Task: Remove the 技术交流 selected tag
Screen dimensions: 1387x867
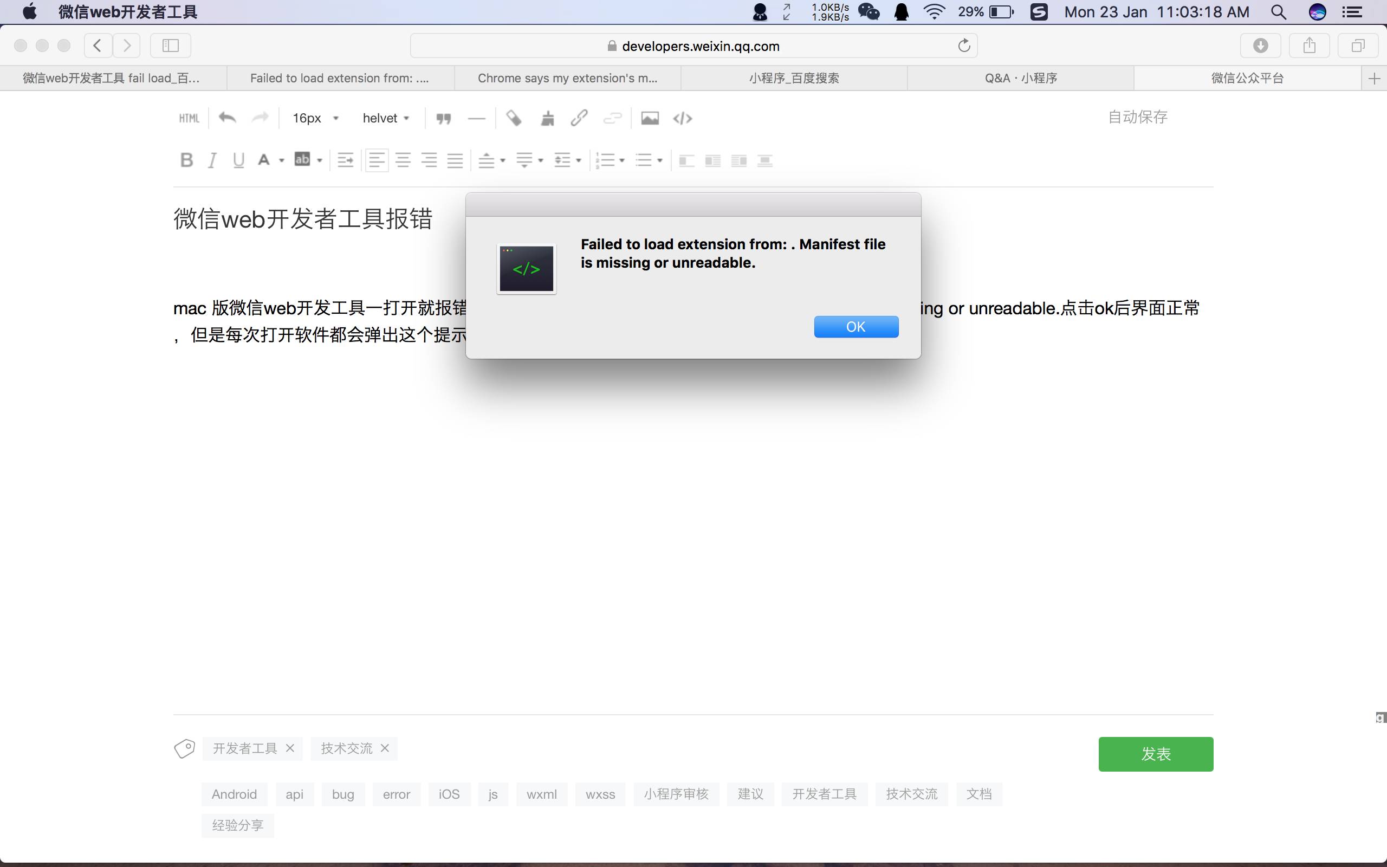Action: pyautogui.click(x=385, y=748)
